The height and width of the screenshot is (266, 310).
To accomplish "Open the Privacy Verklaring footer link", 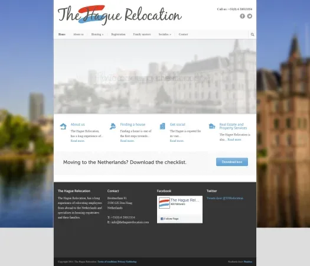I will pyautogui.click(x=127, y=262).
